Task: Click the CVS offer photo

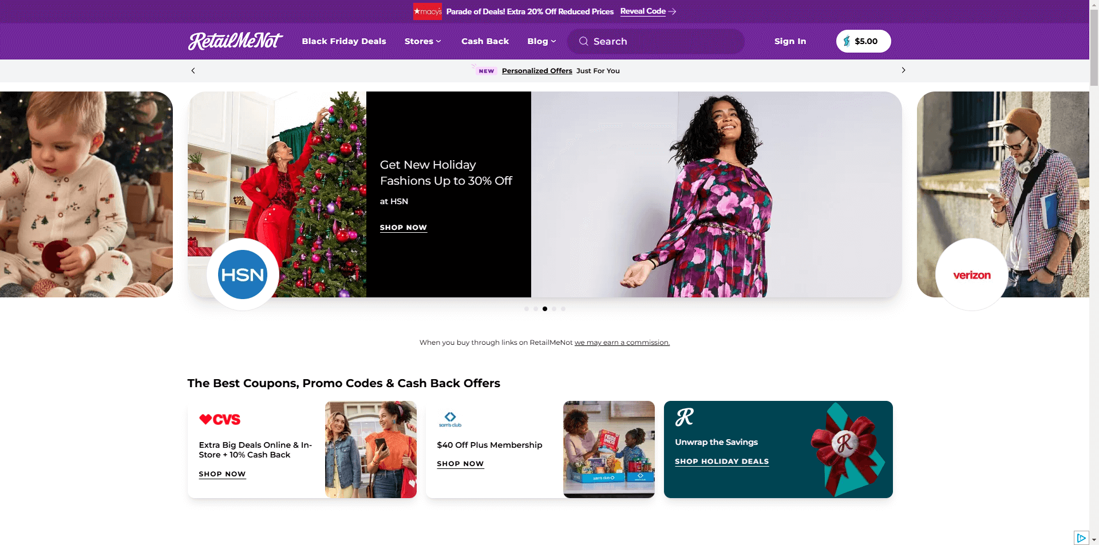Action: pos(371,449)
